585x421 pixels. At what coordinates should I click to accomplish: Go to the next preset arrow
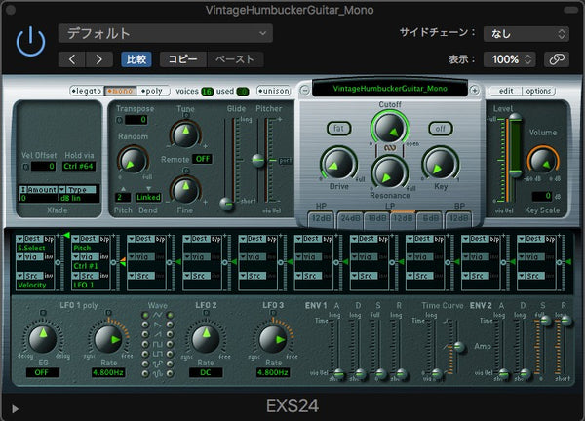99,59
